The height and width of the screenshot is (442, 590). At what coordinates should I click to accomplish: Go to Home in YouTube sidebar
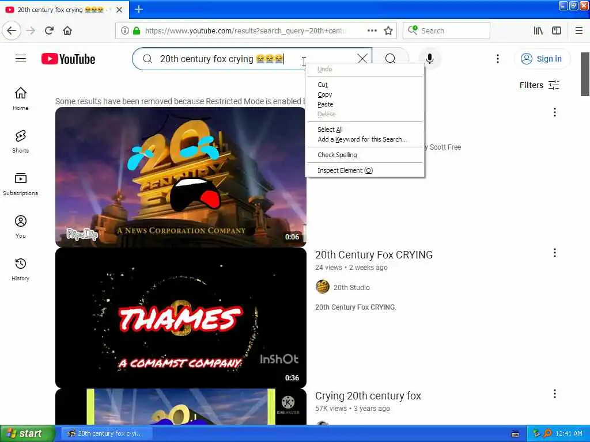(x=21, y=99)
